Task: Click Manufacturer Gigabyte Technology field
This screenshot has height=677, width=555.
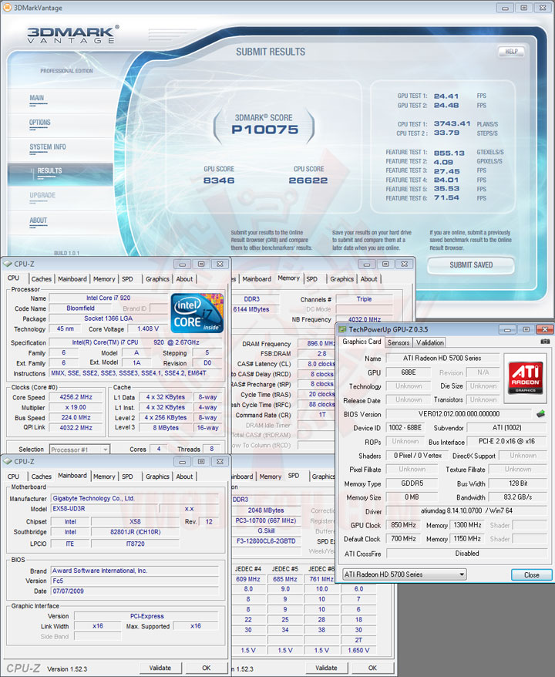Action: (135, 499)
